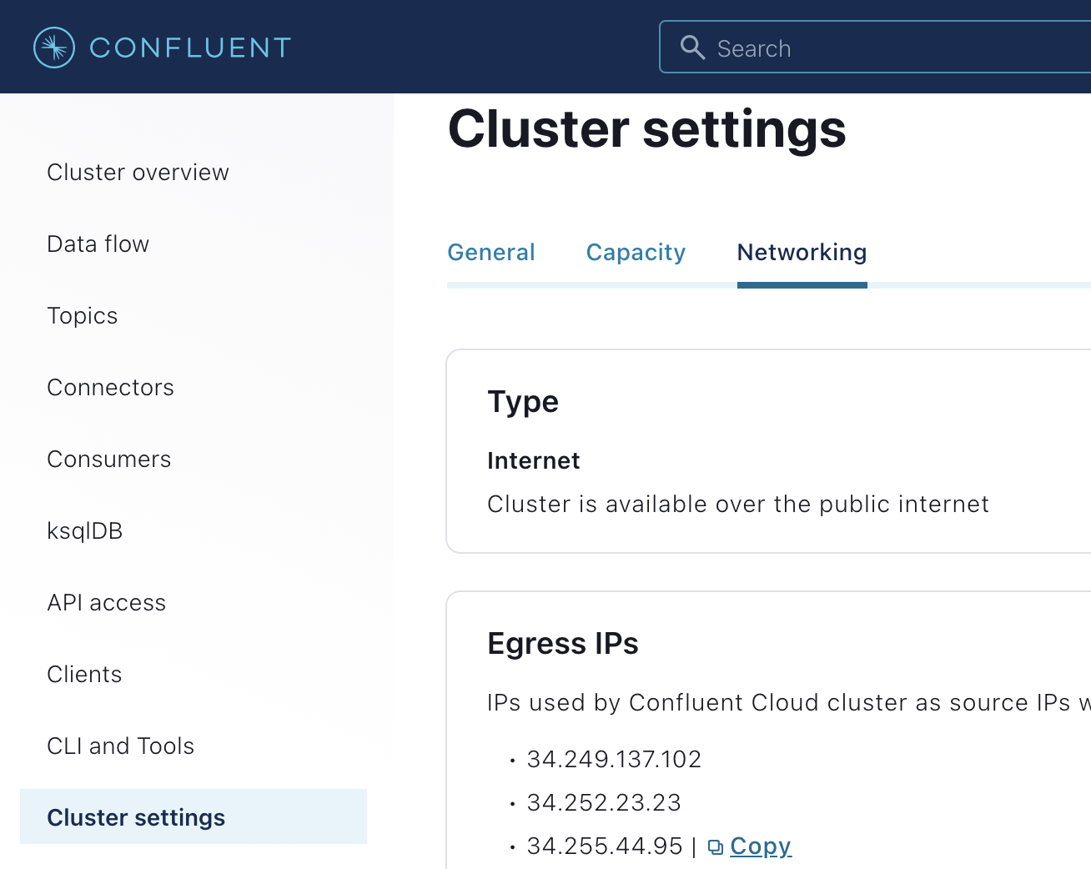Click the Copy link for egress IPs

[x=760, y=846]
